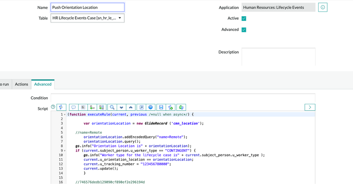Click the Application field value
The width and height of the screenshot is (353, 184).
click(279, 7)
